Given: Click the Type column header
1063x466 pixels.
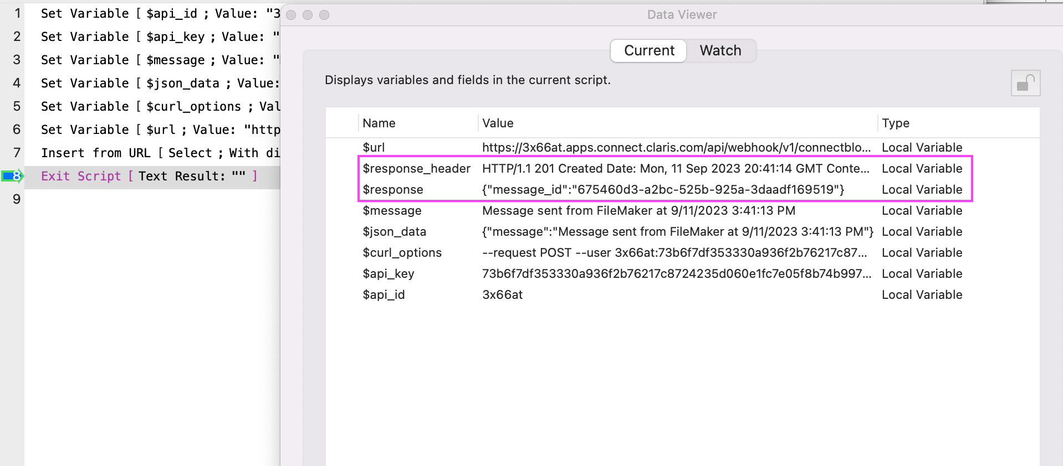Looking at the screenshot, I should click(896, 123).
